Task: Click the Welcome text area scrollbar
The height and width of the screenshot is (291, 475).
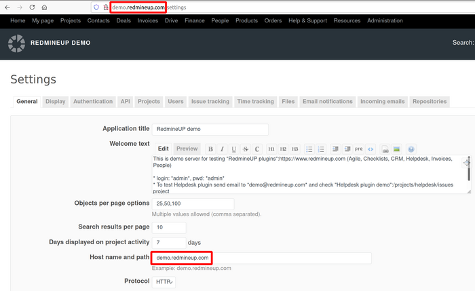Action: click(468, 174)
